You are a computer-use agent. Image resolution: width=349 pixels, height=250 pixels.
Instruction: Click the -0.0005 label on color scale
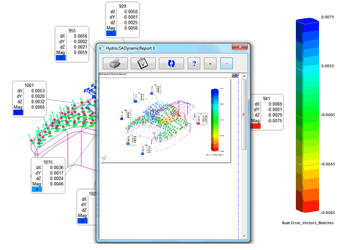pos(327,115)
